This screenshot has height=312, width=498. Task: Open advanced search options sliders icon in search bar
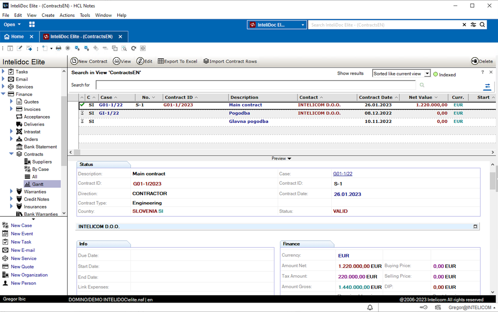point(473,25)
